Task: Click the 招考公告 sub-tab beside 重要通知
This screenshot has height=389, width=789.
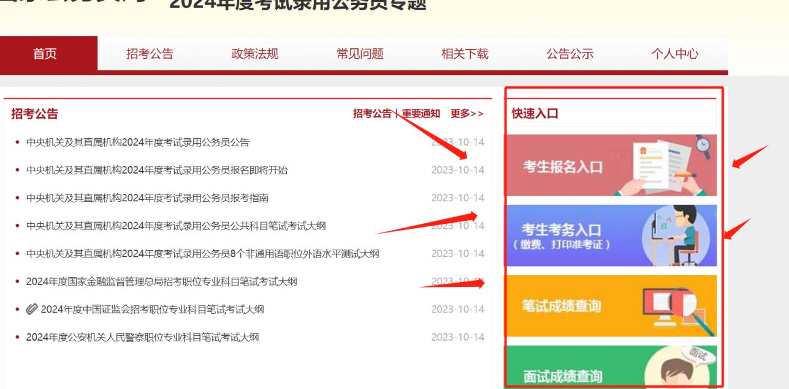Action: 372,114
